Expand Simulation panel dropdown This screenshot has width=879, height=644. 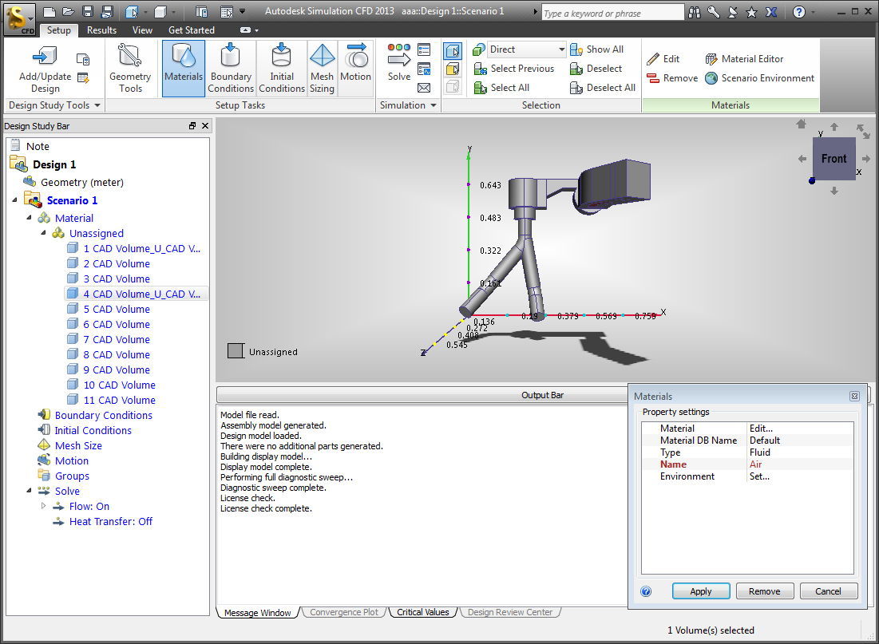(x=434, y=105)
